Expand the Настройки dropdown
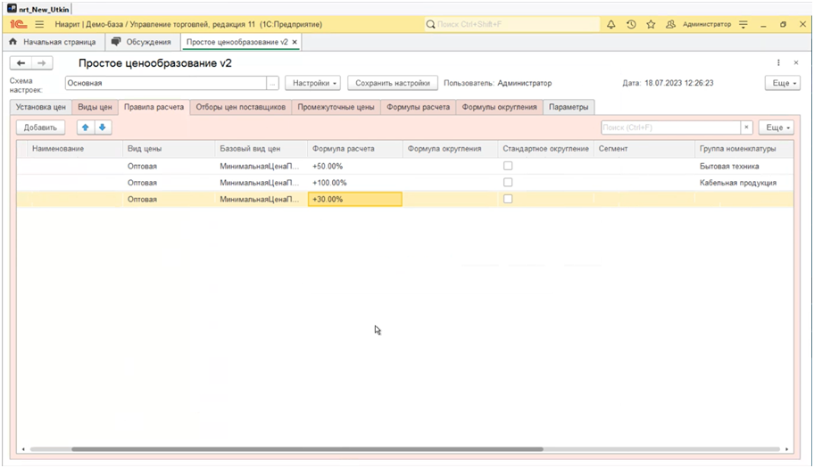 point(312,83)
